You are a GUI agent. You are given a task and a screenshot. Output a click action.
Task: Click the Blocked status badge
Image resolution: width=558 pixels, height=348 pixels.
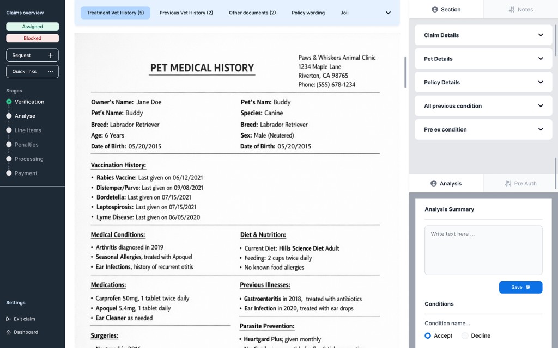coord(32,39)
